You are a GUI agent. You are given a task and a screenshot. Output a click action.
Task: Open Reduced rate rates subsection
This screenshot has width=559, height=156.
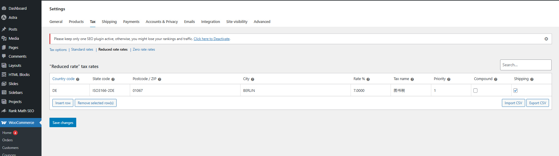tap(113, 49)
